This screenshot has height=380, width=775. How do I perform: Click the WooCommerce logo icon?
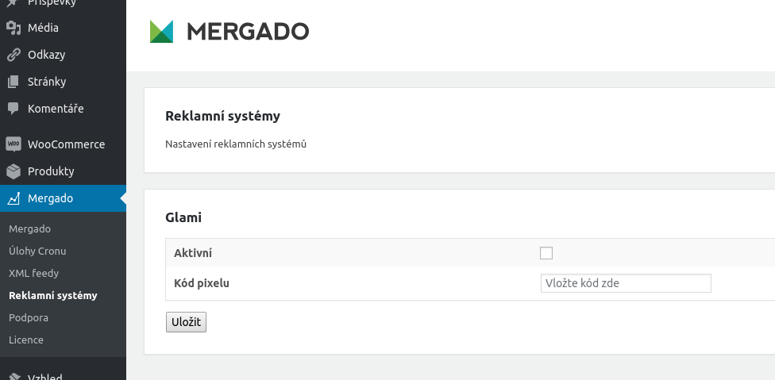pos(13,144)
